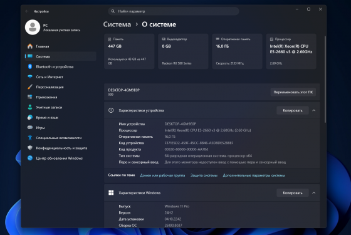Click the vertical scrollbar on the right
351x235 pixels.
[325, 79]
